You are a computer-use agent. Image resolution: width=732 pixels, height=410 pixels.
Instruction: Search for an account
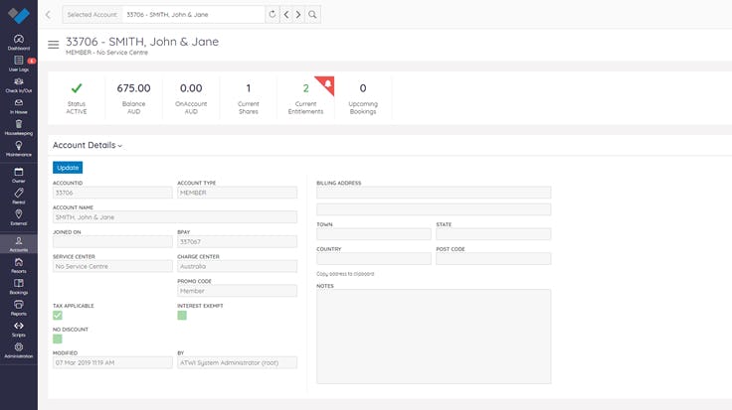(x=312, y=15)
